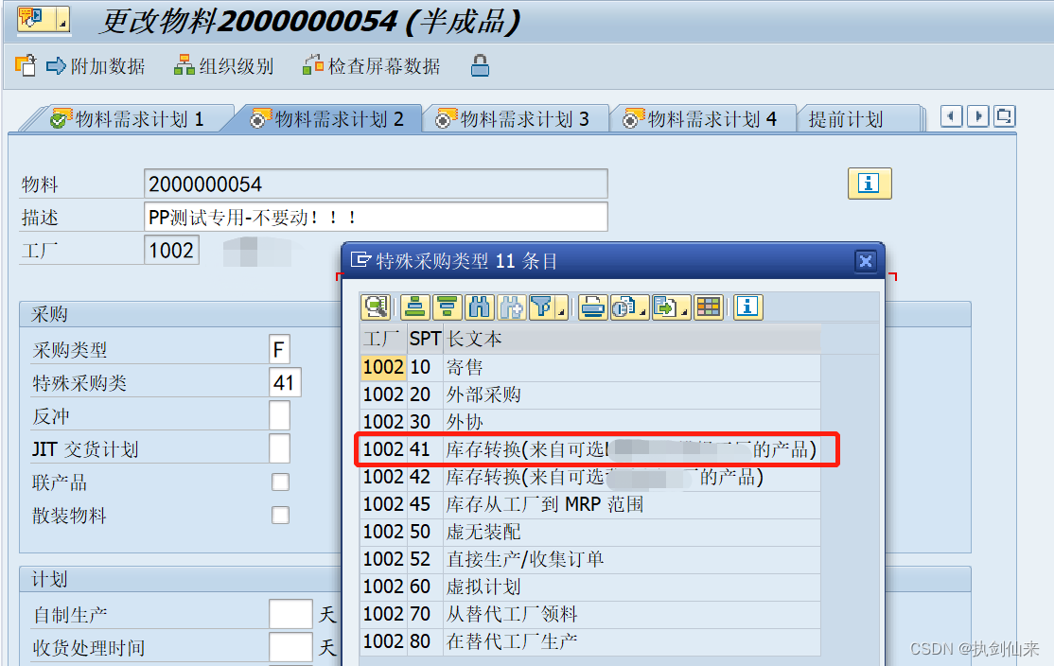This screenshot has width=1054, height=666.
Task: Open the export icon dropdown arrow
Action: 684,313
